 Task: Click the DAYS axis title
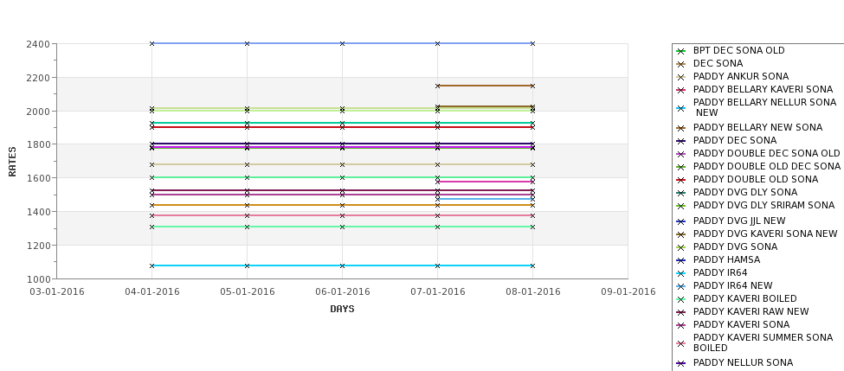pos(342,309)
